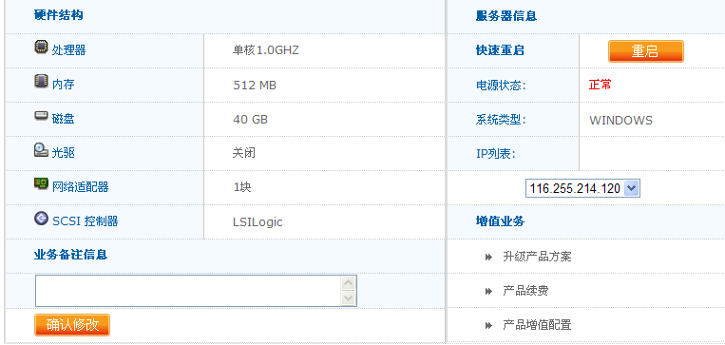725x345 pixels.
Task: Click the memory (内存) icon
Action: click(x=41, y=81)
